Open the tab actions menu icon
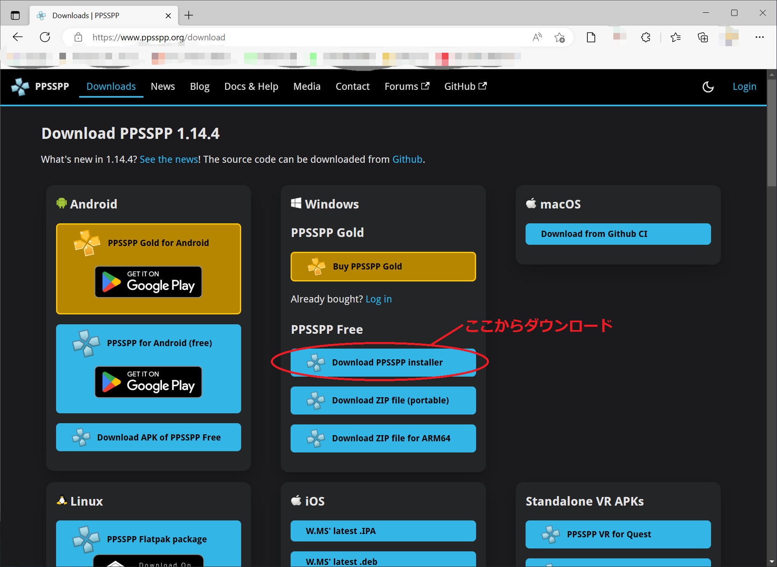This screenshot has width=777, height=567. (15, 16)
